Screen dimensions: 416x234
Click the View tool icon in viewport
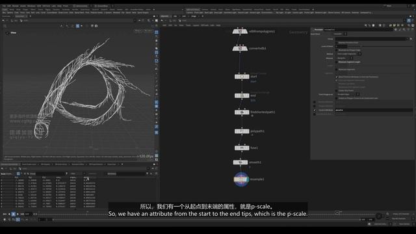[x=8, y=33]
